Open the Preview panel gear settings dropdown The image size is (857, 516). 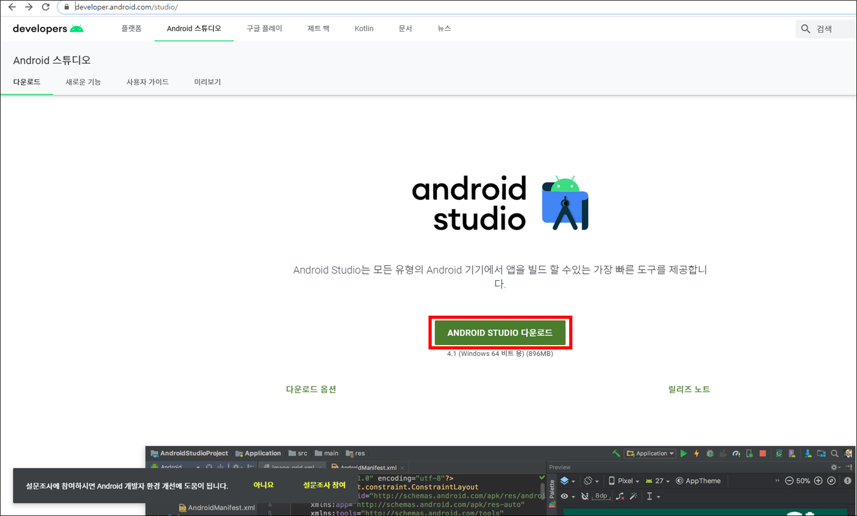pos(835,467)
